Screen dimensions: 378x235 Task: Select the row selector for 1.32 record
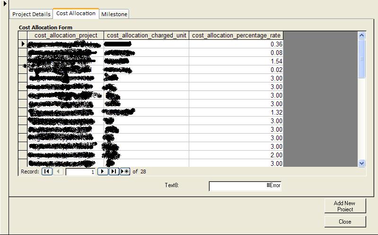[x=23, y=112]
